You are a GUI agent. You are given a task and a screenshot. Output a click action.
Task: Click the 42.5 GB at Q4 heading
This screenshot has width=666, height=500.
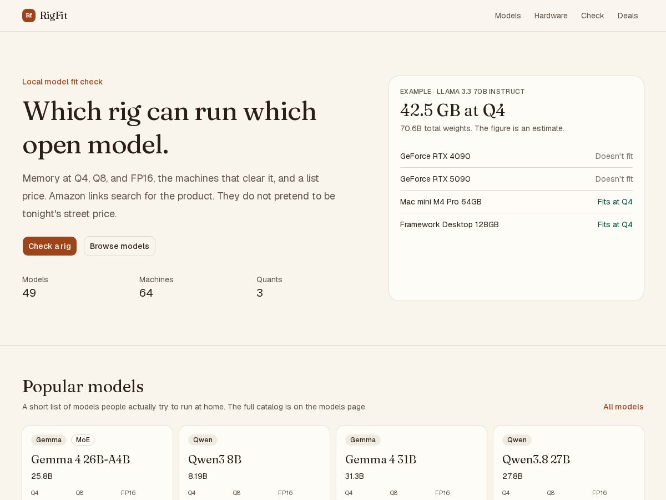[452, 111]
